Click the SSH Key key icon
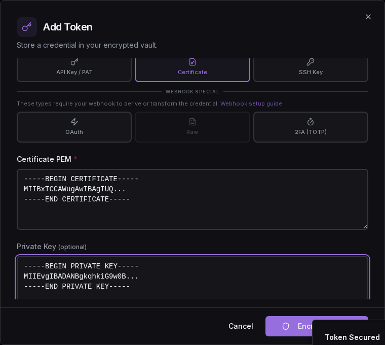The width and height of the screenshot is (385, 345). click(x=311, y=62)
